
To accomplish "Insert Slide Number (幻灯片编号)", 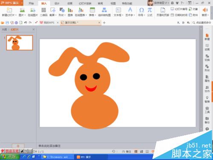I will (179, 9).
